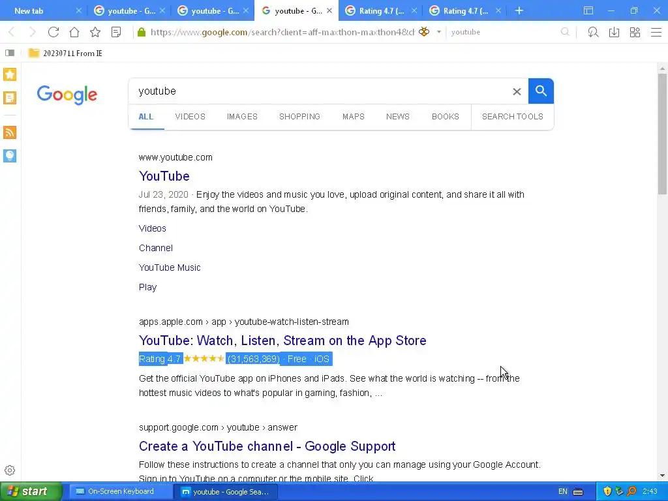Select the ALL results filter
Screen dimensions: 668x501
coord(145,116)
